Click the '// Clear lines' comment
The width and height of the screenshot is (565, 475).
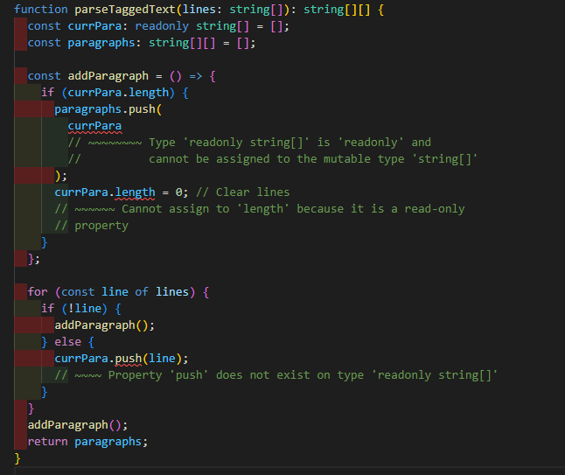243,192
